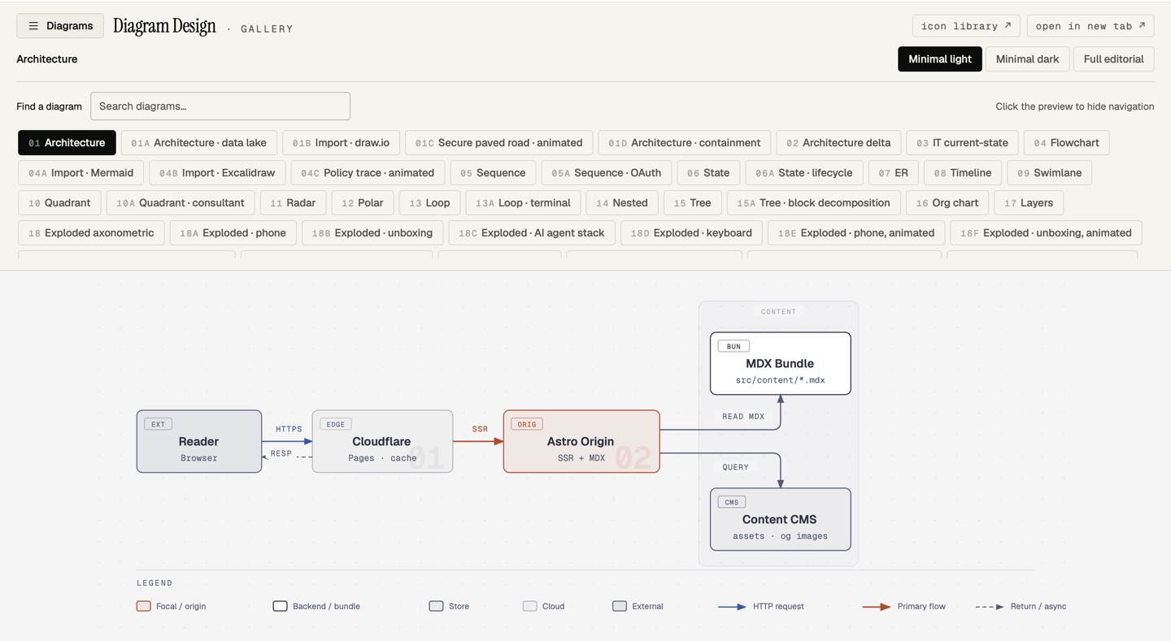Select Architecture · data lake tab
The image size is (1171, 641).
(x=199, y=143)
